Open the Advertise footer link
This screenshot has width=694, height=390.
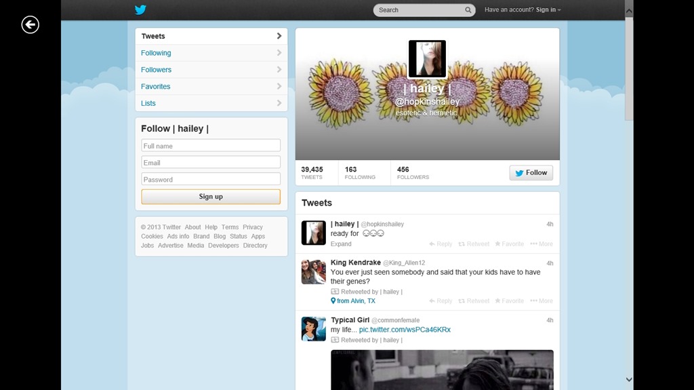point(170,246)
